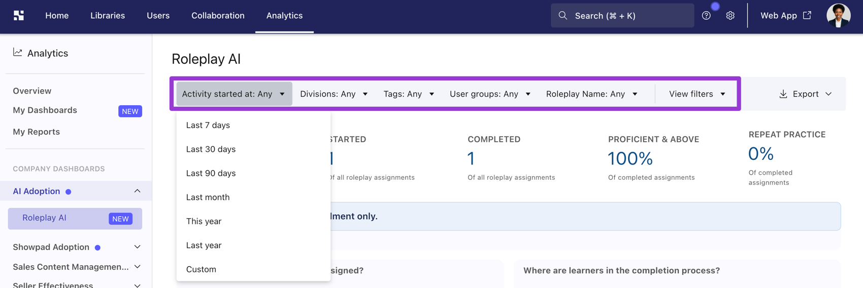Click the Analytics chart icon in sidebar
The height and width of the screenshot is (288, 863).
click(18, 52)
